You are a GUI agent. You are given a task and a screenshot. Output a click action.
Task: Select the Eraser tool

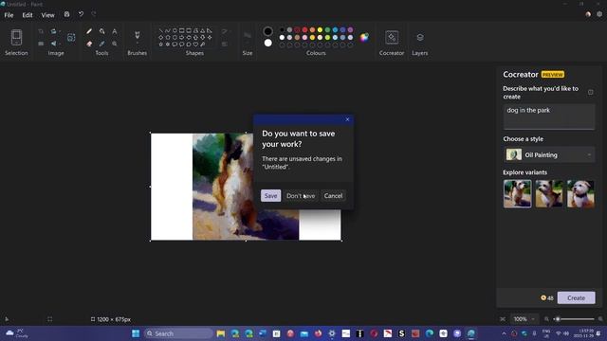pos(89,44)
